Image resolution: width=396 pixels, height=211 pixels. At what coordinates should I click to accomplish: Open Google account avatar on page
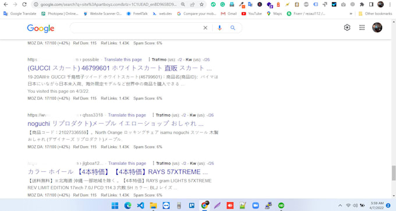pyautogui.click(x=377, y=27)
